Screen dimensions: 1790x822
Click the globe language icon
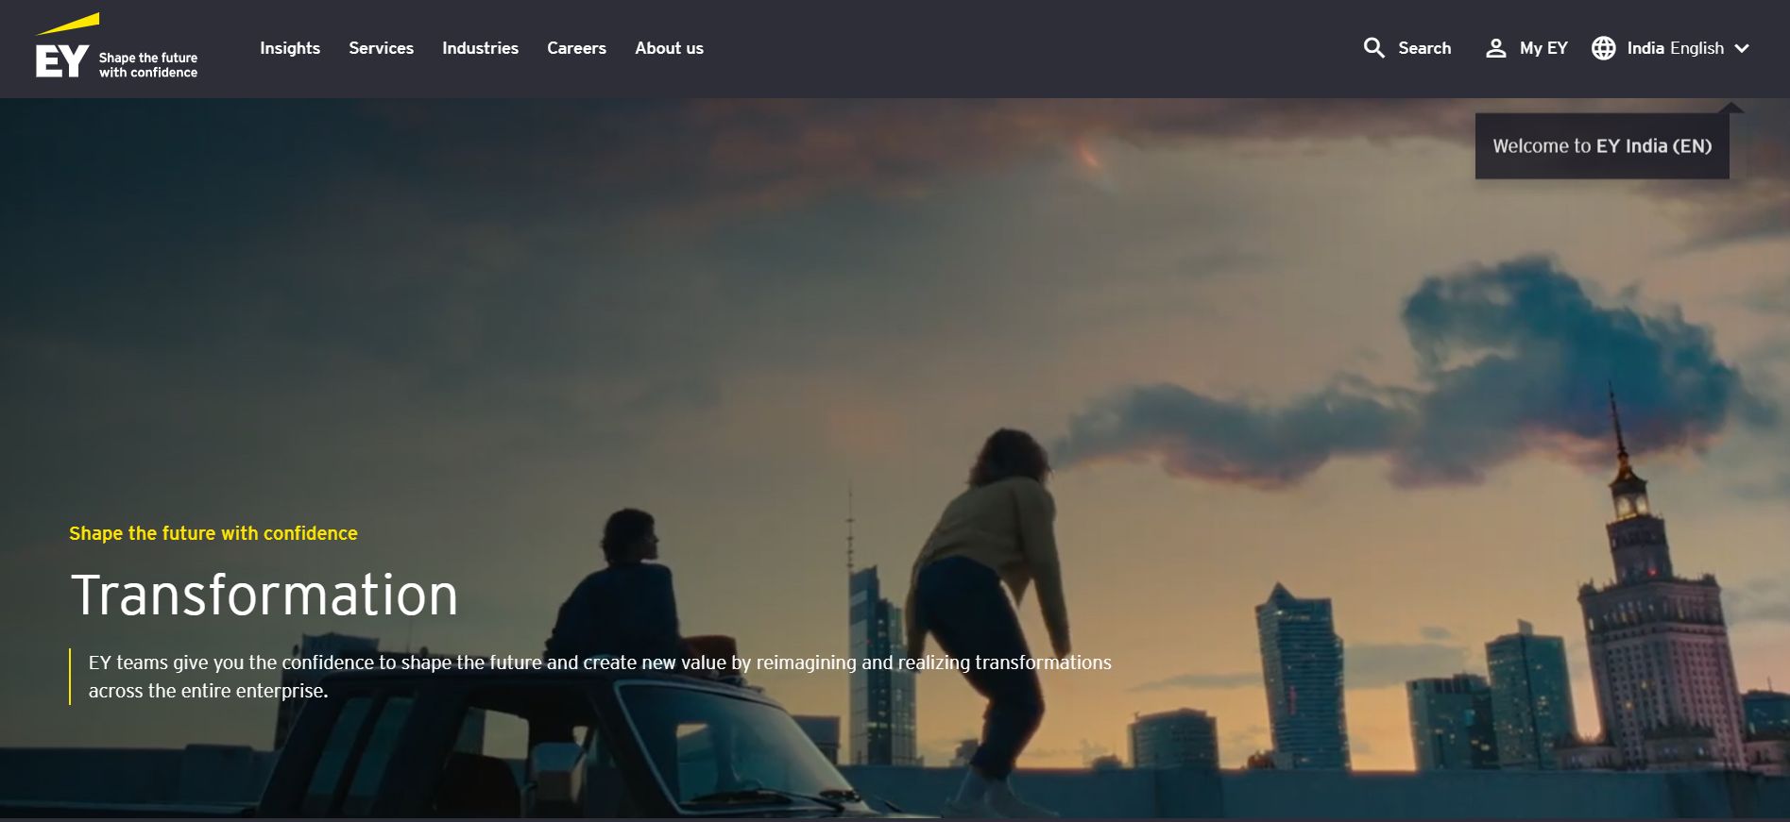(1603, 48)
